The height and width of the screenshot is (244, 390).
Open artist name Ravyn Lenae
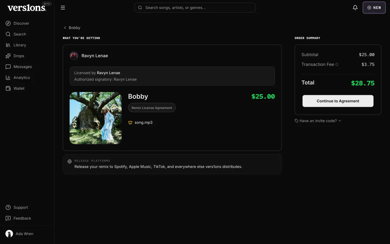pos(95,56)
